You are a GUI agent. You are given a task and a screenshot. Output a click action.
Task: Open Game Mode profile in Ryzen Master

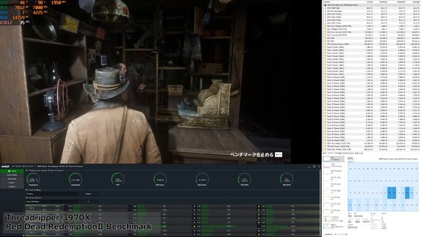(12, 178)
